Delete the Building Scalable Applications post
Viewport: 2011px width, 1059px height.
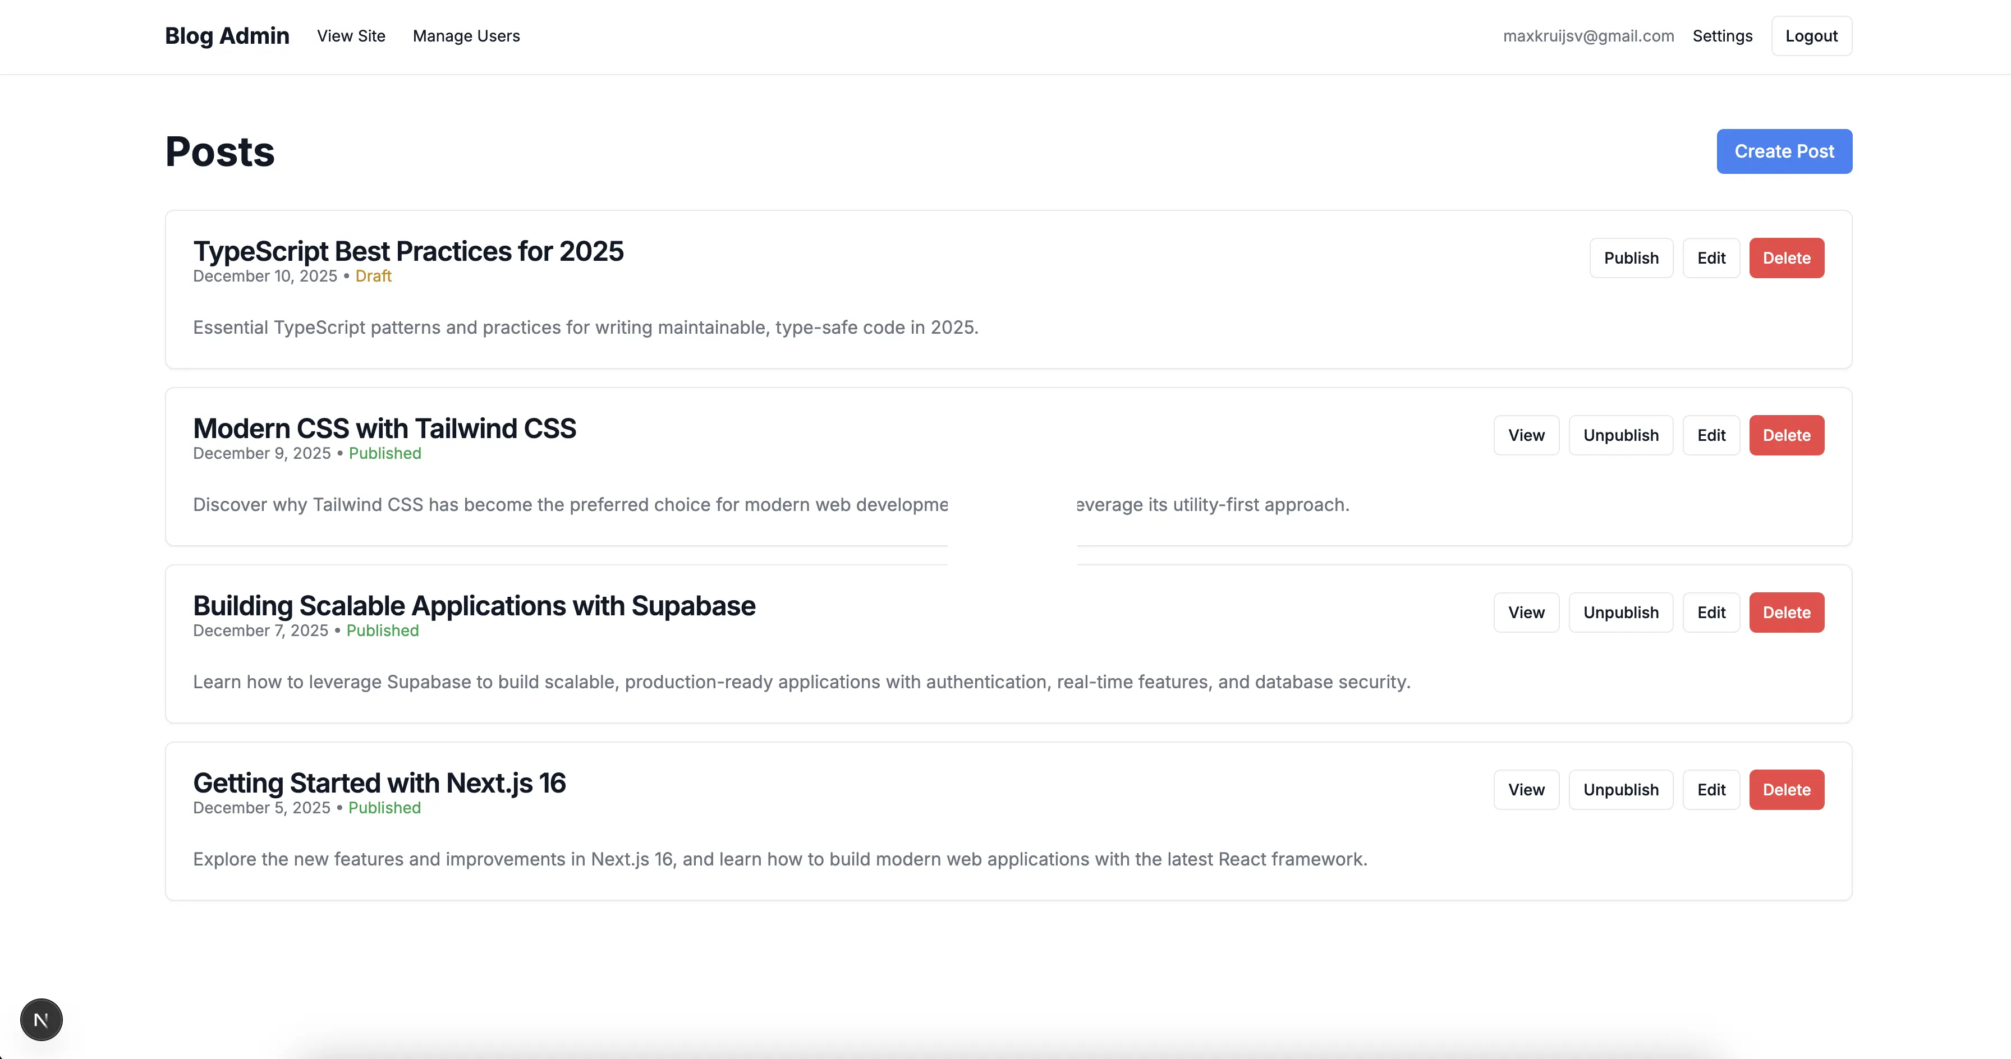[1786, 612]
